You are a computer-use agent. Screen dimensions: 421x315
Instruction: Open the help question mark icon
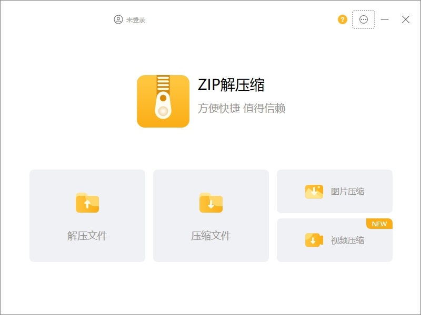[x=342, y=20]
